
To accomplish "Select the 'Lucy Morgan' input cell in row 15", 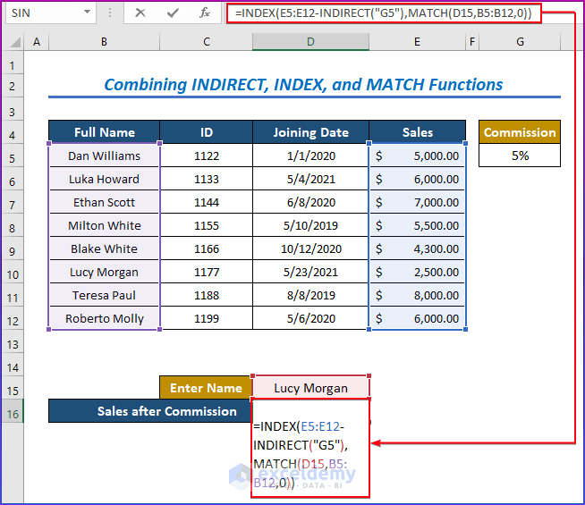I will [x=310, y=388].
